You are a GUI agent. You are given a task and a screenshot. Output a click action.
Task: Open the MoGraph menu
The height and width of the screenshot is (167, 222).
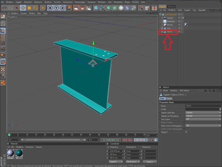click(102, 2)
